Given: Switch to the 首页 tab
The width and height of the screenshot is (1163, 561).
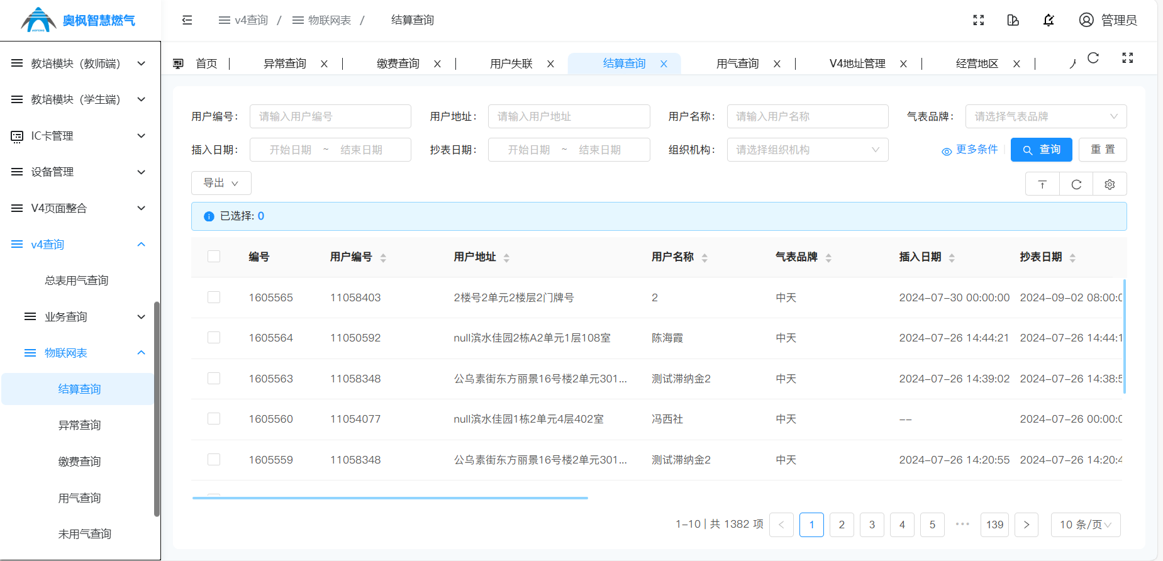Looking at the screenshot, I should pyautogui.click(x=206, y=64).
